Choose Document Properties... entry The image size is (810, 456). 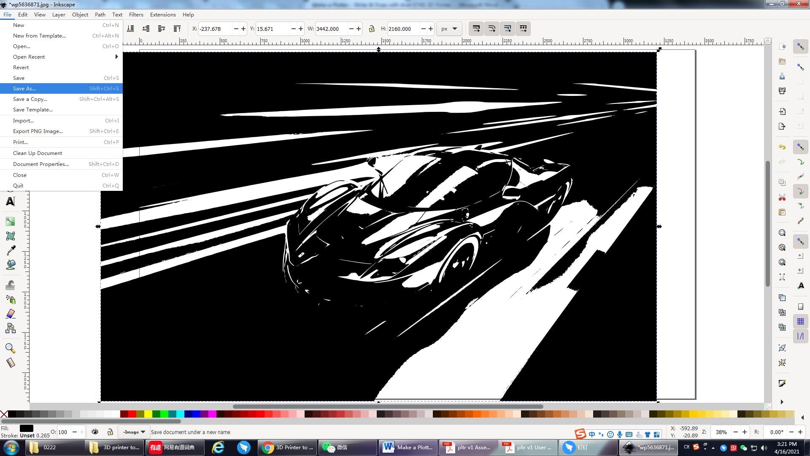pyautogui.click(x=61, y=164)
